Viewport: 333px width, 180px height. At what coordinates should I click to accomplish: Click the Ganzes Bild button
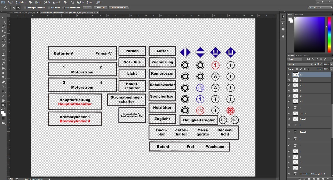pyautogui.click(x=100, y=7)
